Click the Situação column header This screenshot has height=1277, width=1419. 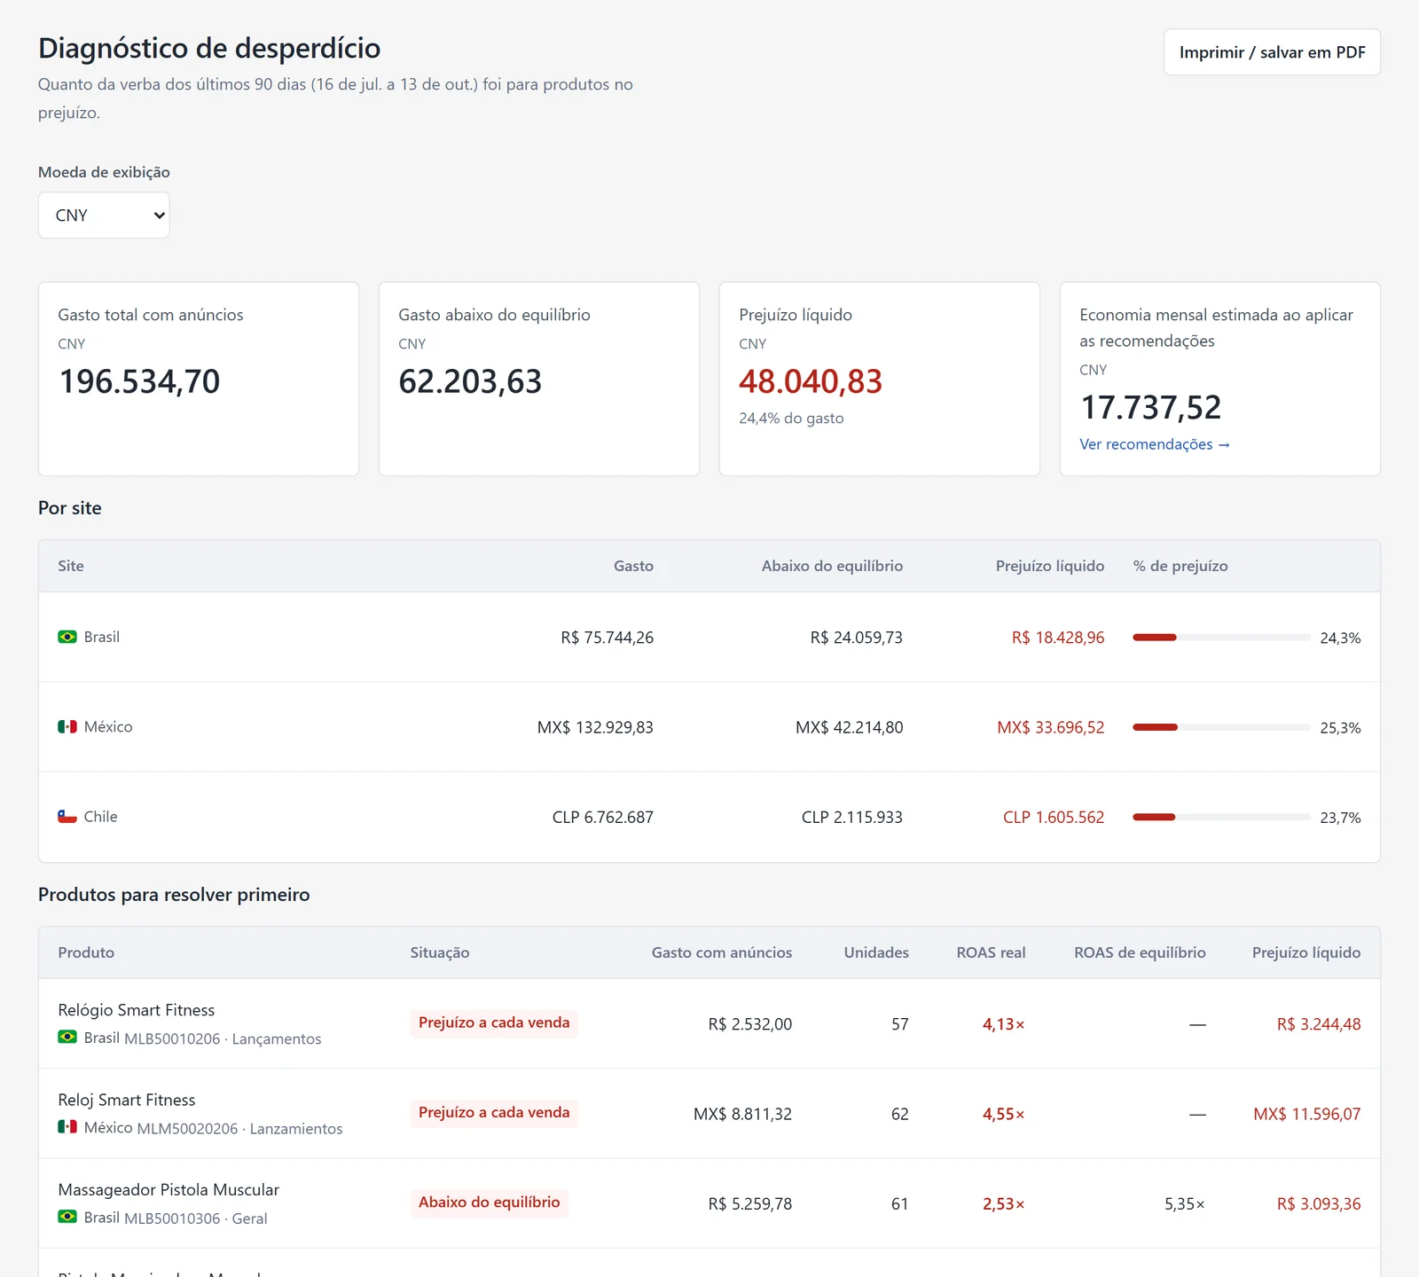[440, 952]
